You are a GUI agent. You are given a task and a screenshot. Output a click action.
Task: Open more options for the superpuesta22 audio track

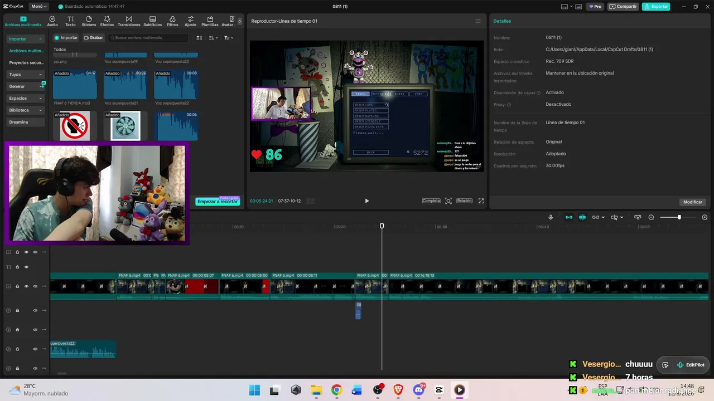(x=44, y=349)
